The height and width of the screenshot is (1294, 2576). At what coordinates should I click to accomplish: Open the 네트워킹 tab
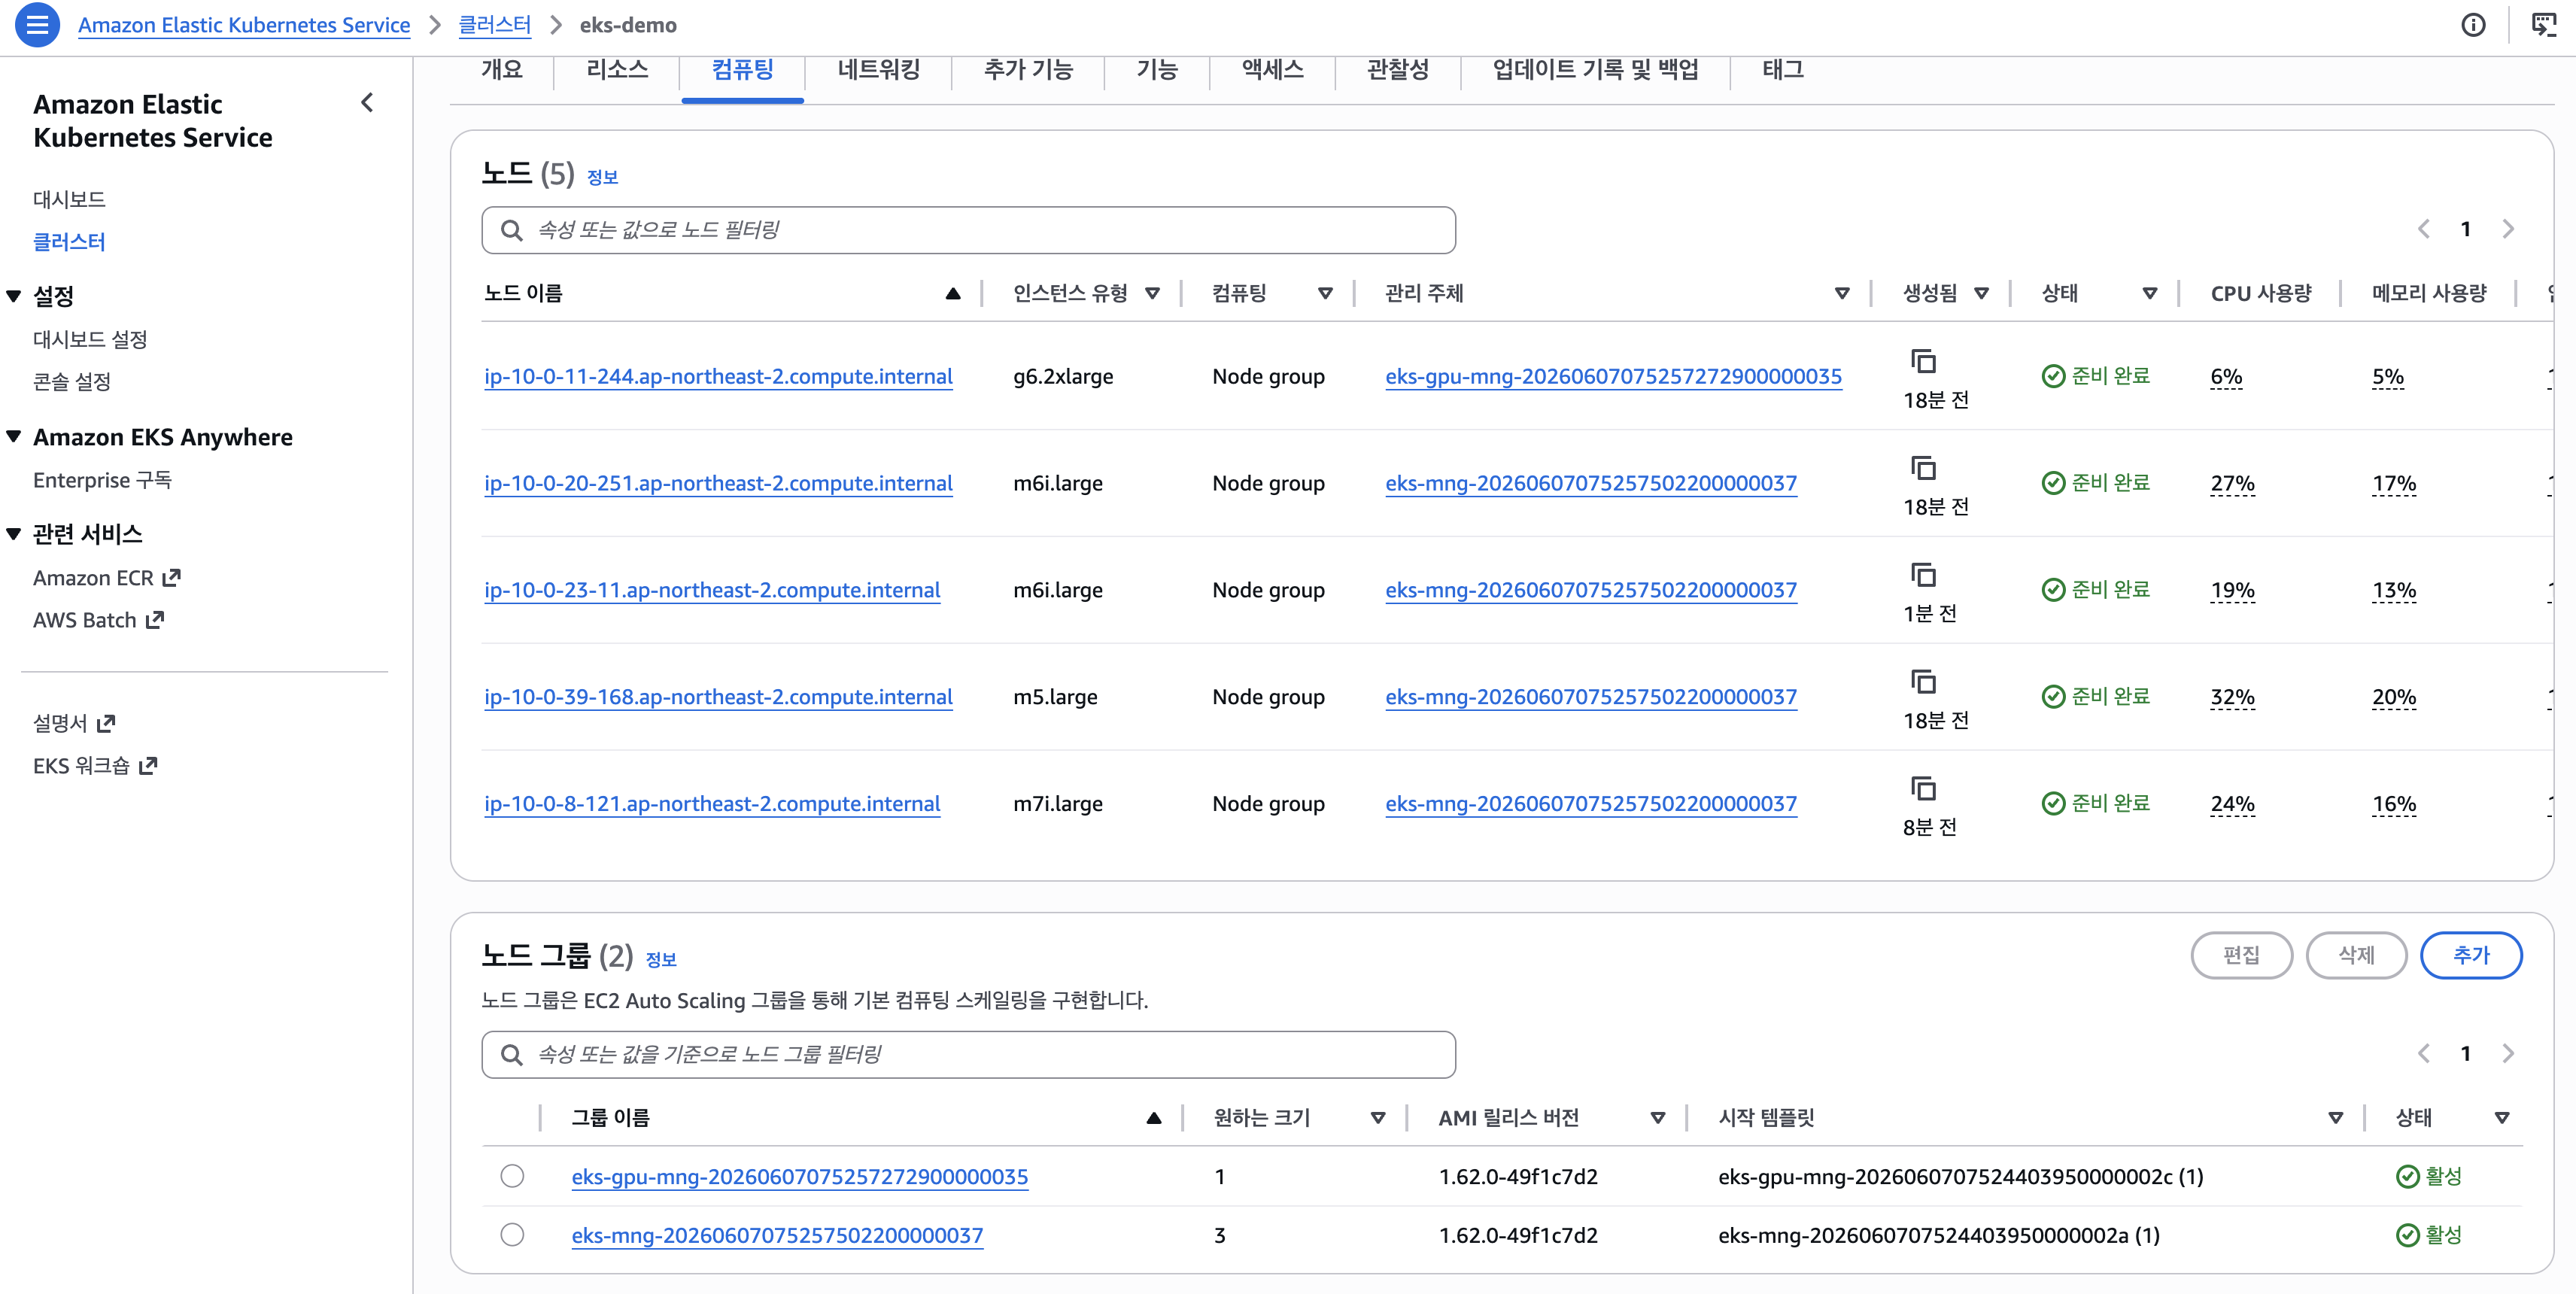click(x=878, y=70)
